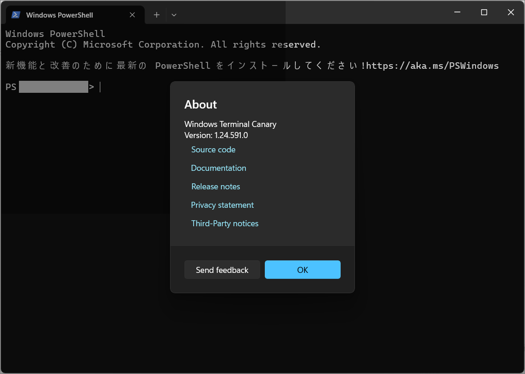This screenshot has height=374, width=525.
Task: Open a new tab with the plus button
Action: pos(156,15)
